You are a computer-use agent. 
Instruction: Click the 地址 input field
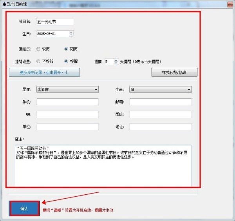(x=160, y=127)
